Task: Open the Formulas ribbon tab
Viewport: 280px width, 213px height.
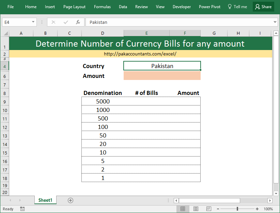Action: tap(102, 7)
